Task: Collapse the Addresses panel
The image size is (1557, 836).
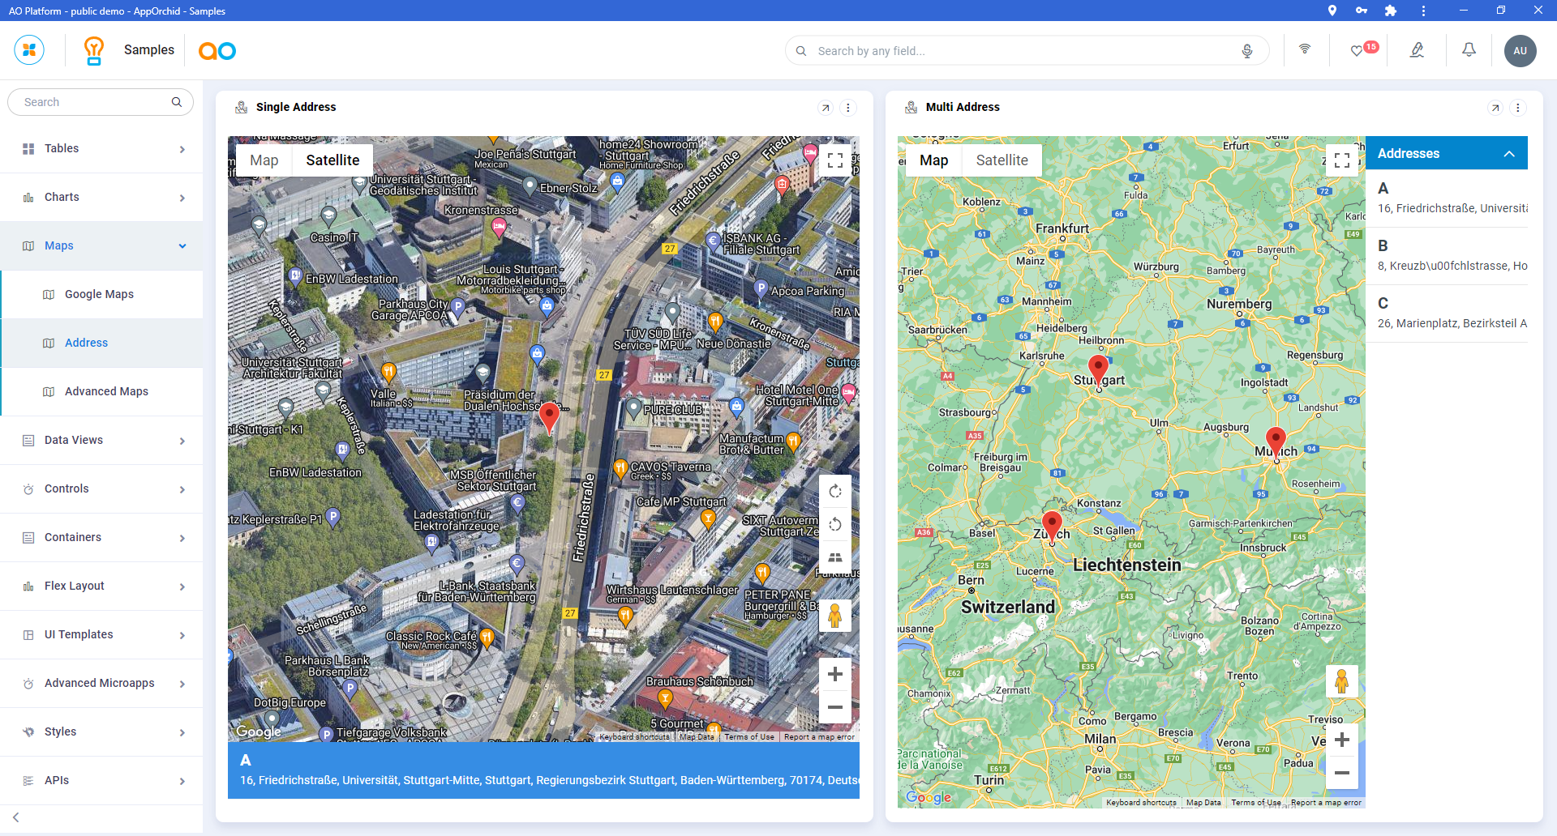Action: (x=1509, y=154)
